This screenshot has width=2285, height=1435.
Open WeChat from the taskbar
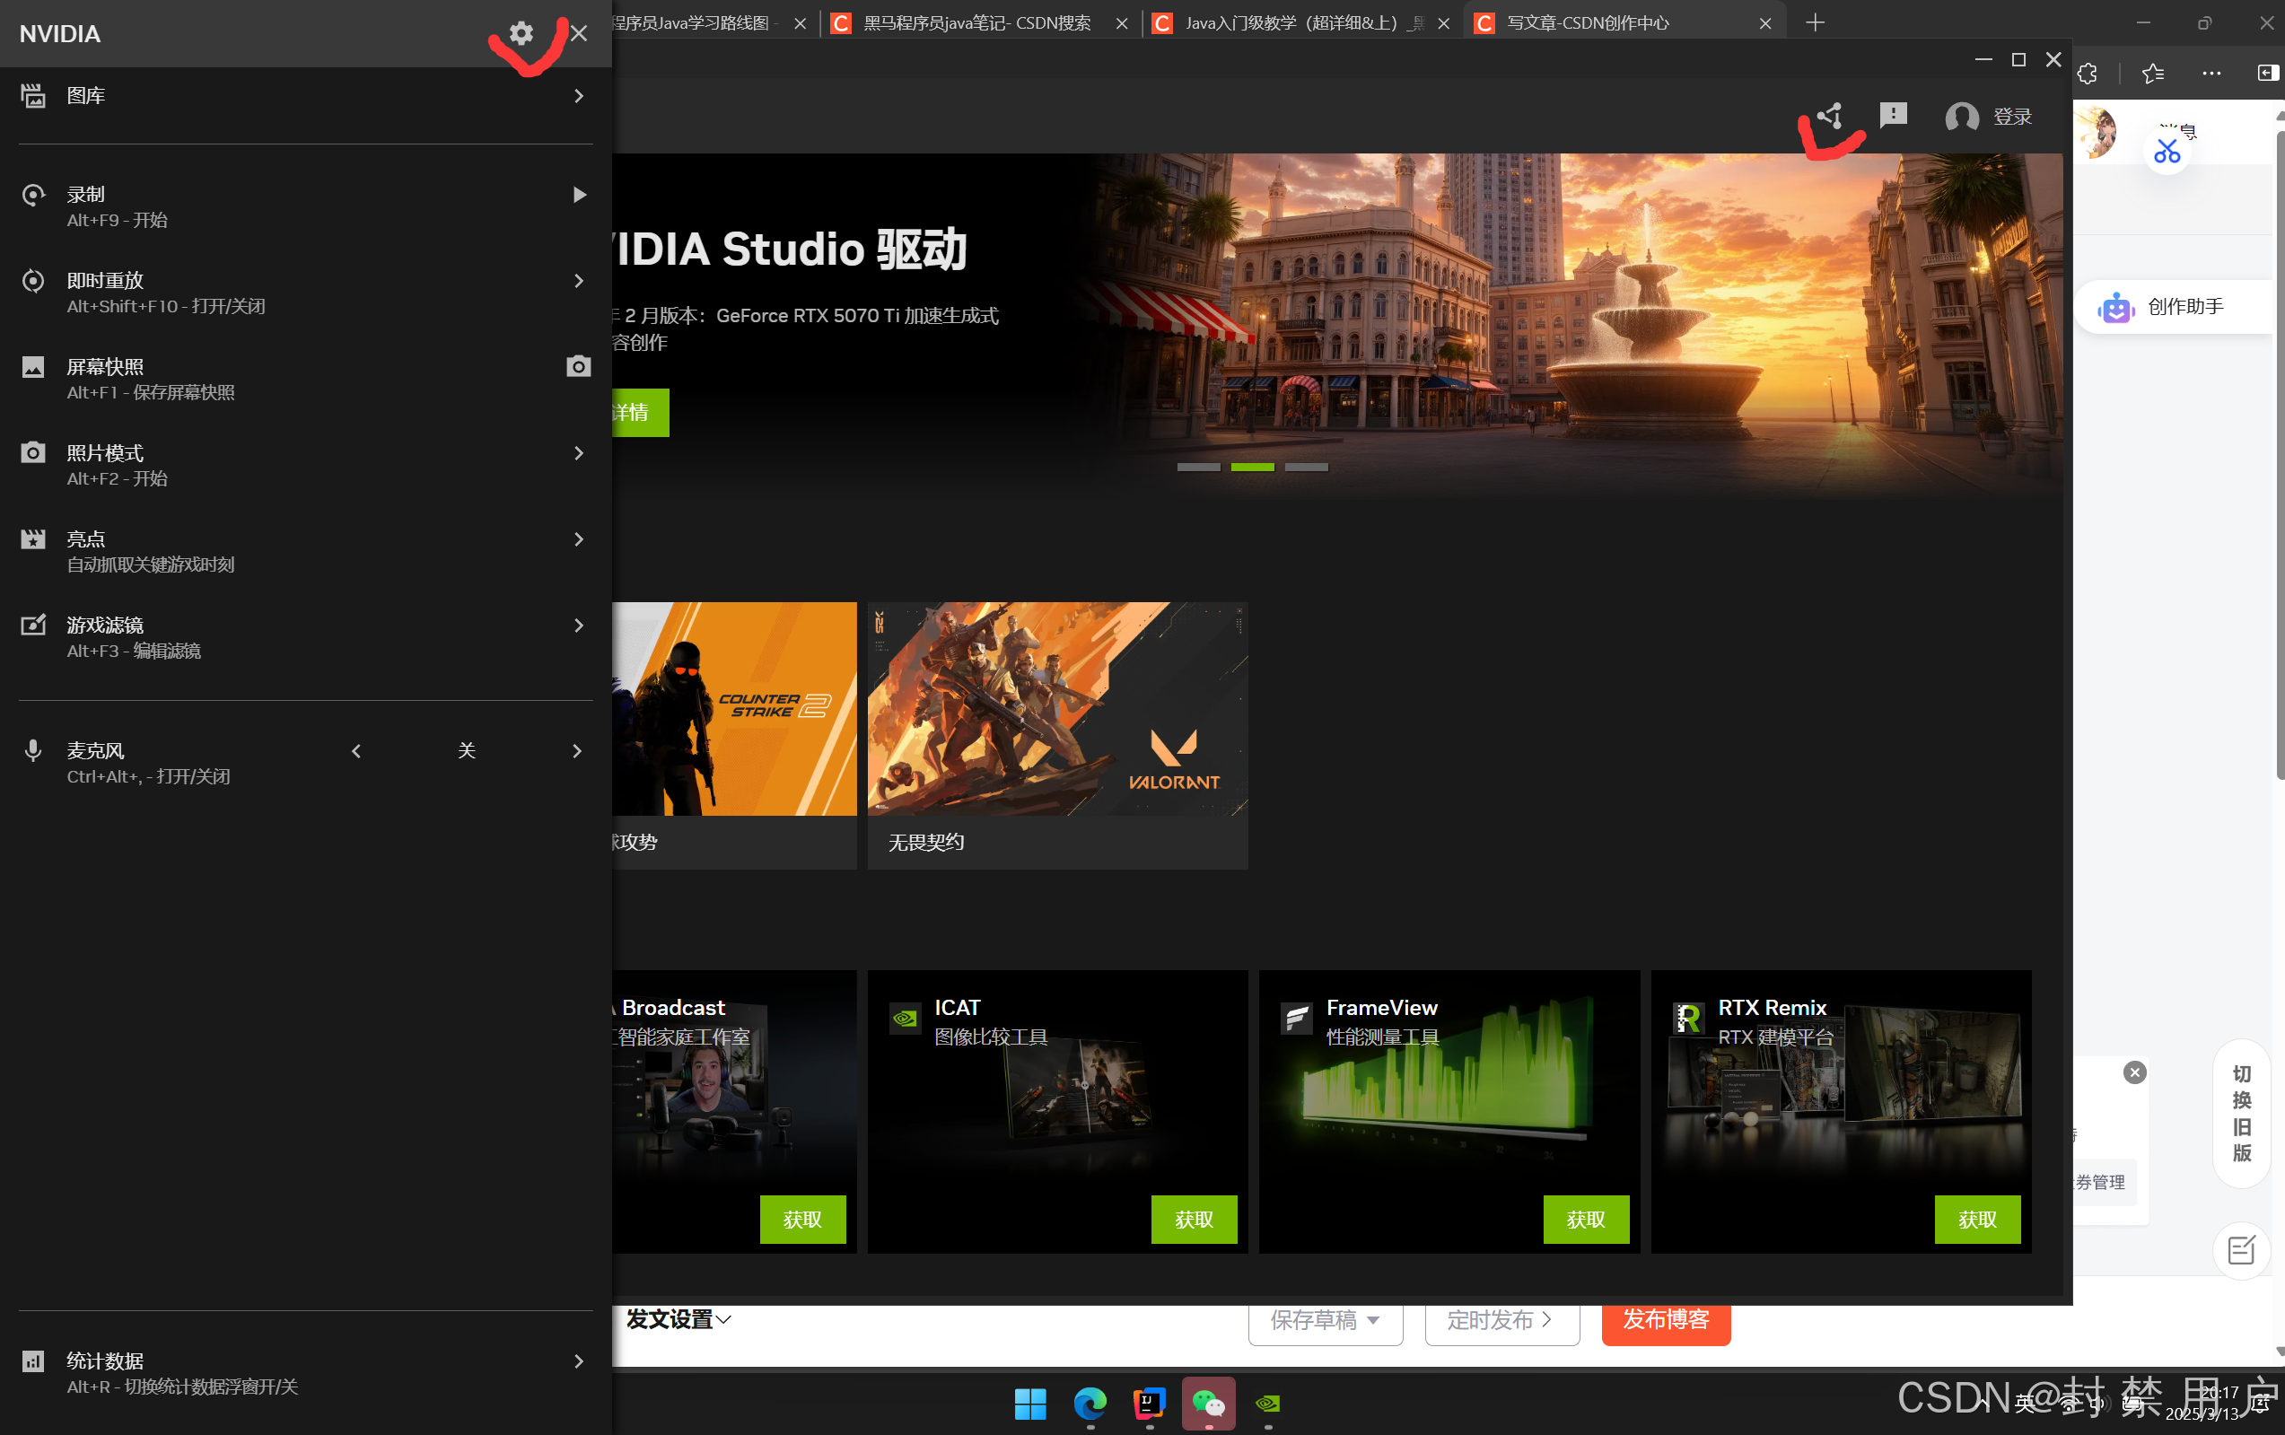coord(1208,1403)
